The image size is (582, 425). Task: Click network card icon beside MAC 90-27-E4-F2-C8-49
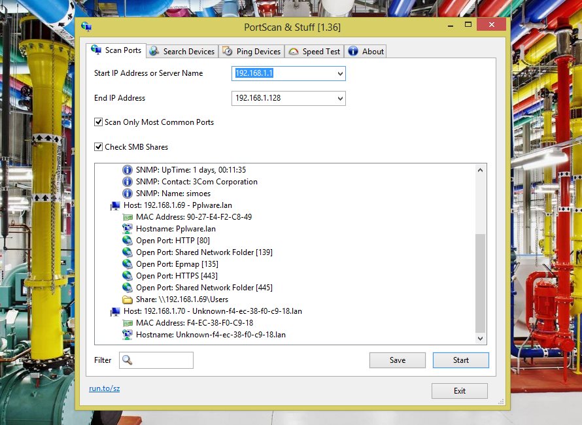(128, 217)
